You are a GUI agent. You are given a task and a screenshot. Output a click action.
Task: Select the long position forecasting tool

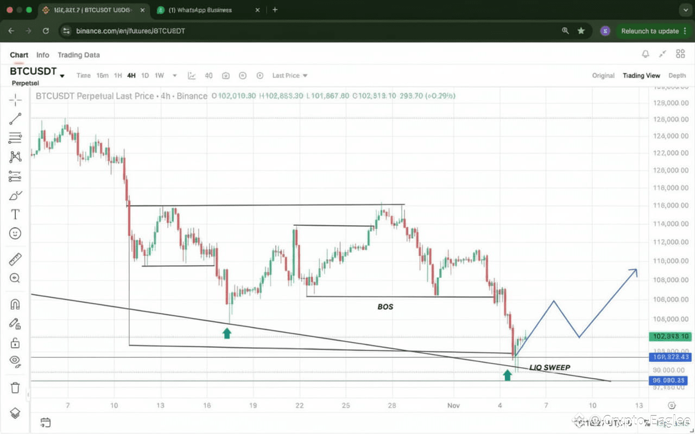pyautogui.click(x=15, y=176)
